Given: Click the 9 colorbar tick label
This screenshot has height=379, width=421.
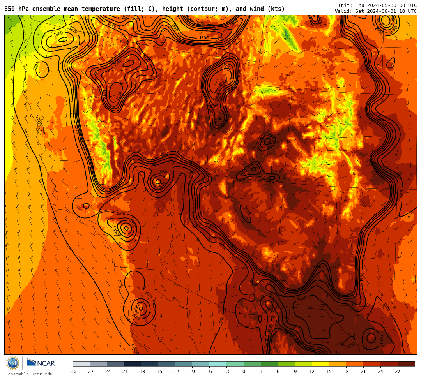Looking at the screenshot, I should click(295, 372).
